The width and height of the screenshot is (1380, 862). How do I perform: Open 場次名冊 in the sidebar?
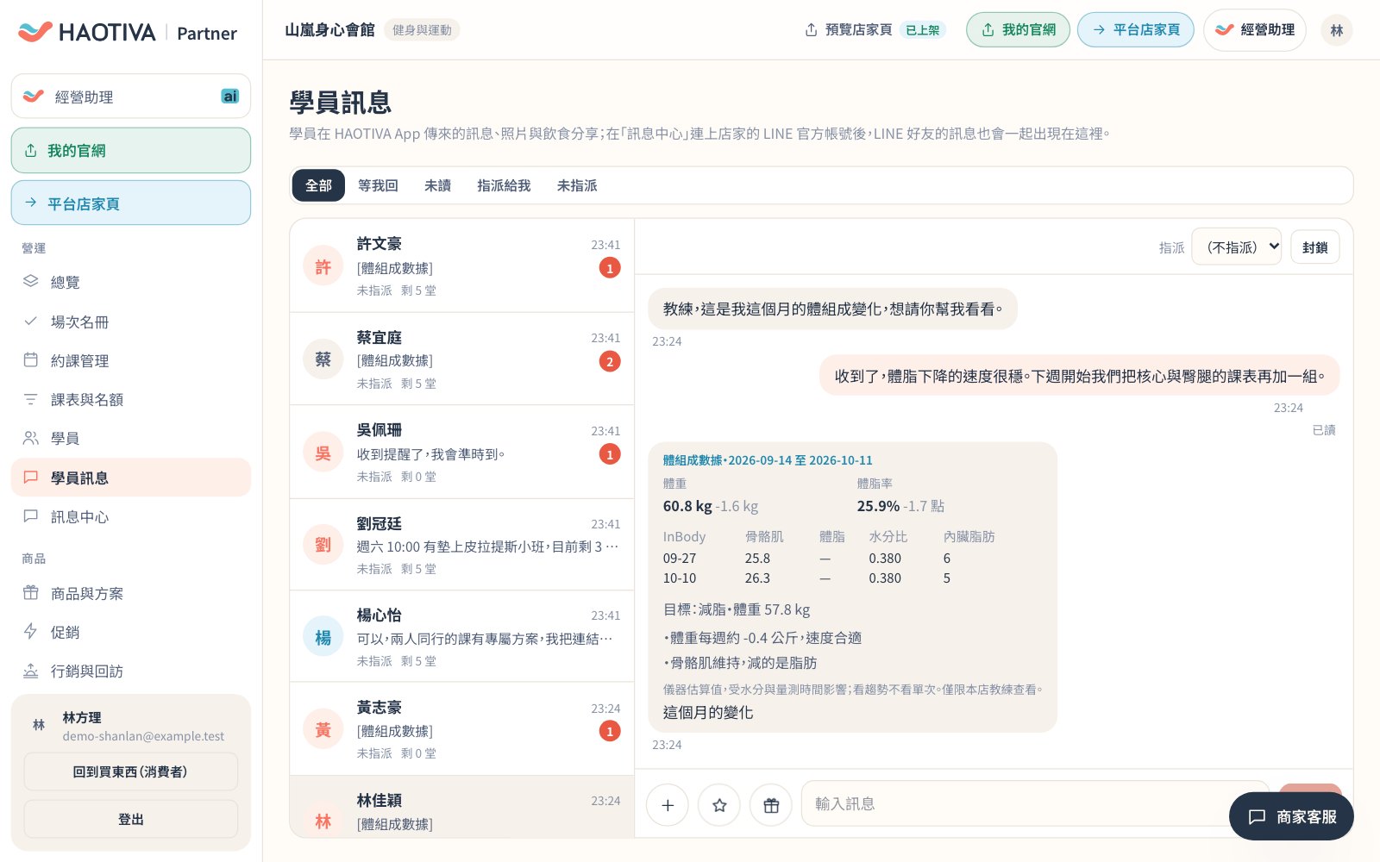click(x=131, y=322)
